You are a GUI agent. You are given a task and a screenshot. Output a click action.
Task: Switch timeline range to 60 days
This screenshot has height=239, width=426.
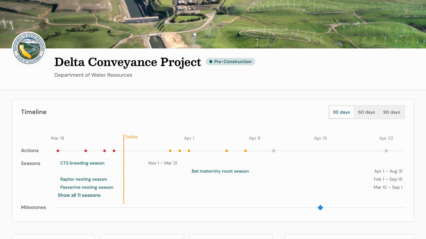click(366, 112)
